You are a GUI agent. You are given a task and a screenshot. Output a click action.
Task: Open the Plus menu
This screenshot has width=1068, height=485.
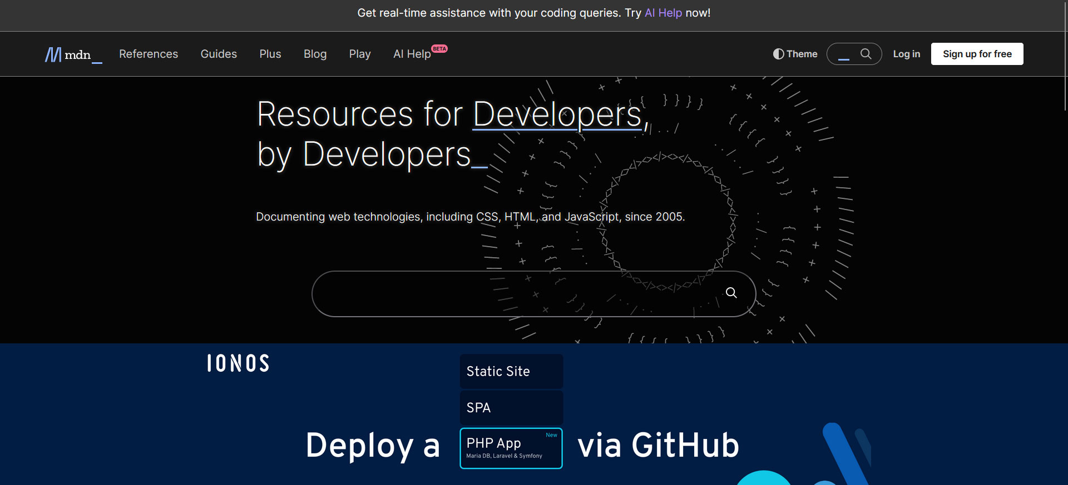click(x=270, y=54)
